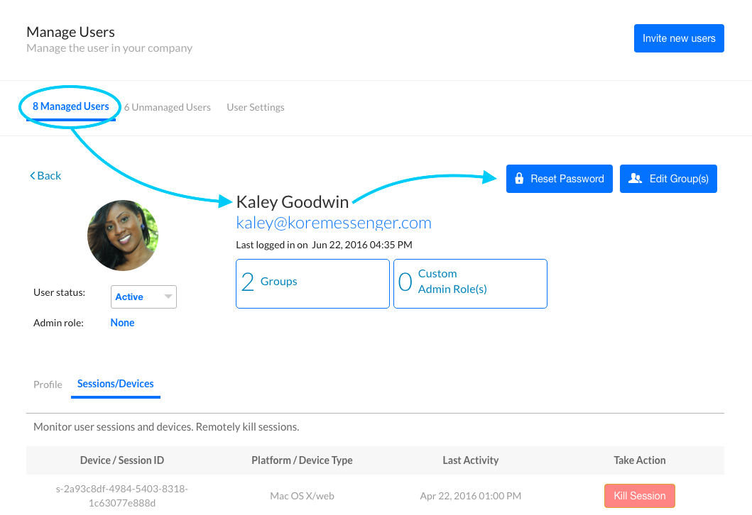Open the User status dropdown
The image size is (752, 515).
tap(143, 297)
